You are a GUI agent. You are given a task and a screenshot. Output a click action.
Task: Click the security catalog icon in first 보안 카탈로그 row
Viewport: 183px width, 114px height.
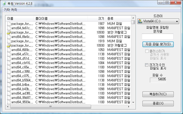coord(9,33)
